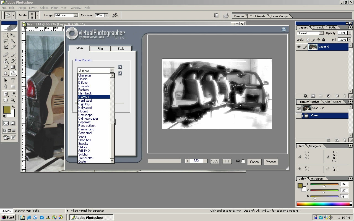Select the Brush tool
The image size is (354, 221).
pos(13,55)
